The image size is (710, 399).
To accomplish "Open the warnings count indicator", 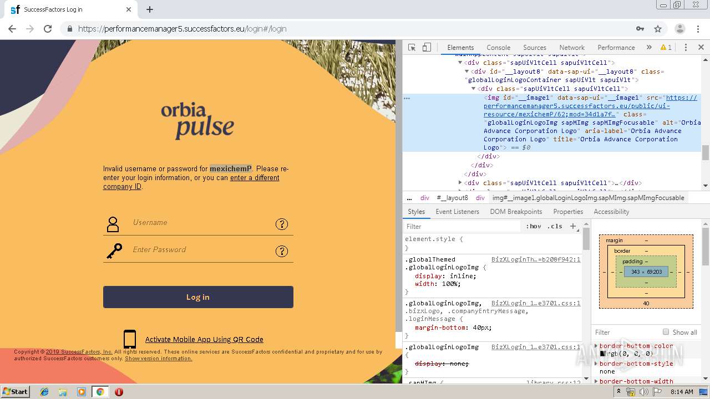I will pyautogui.click(x=666, y=48).
